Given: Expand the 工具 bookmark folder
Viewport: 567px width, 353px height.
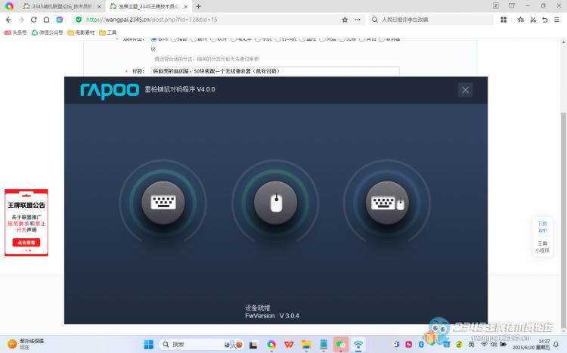Looking at the screenshot, I should point(108,33).
